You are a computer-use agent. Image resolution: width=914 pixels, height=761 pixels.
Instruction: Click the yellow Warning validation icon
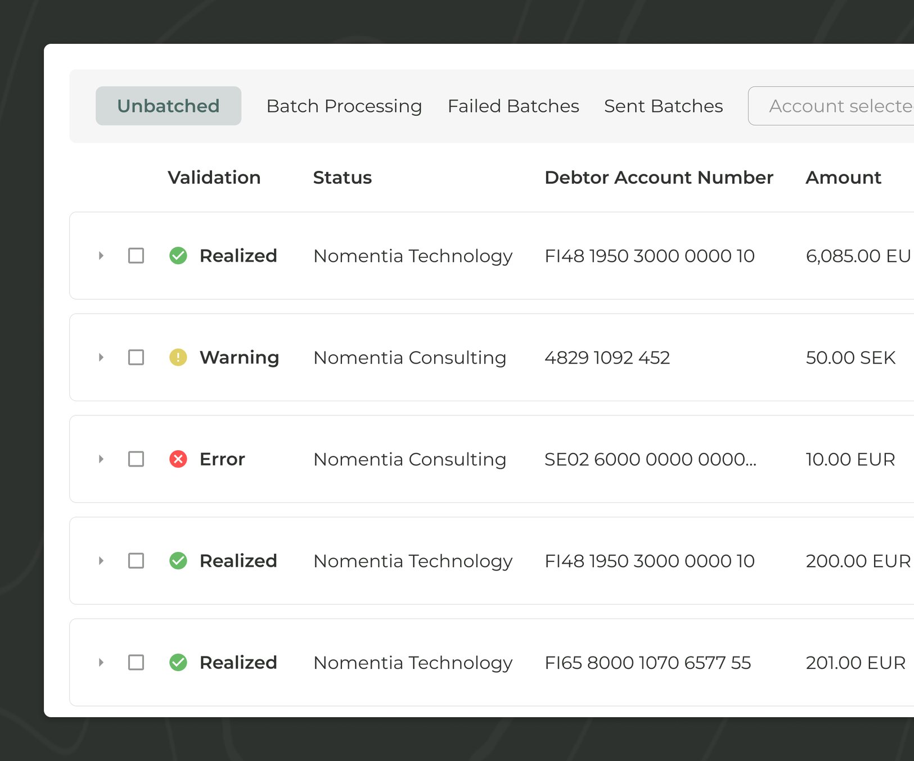[178, 357]
